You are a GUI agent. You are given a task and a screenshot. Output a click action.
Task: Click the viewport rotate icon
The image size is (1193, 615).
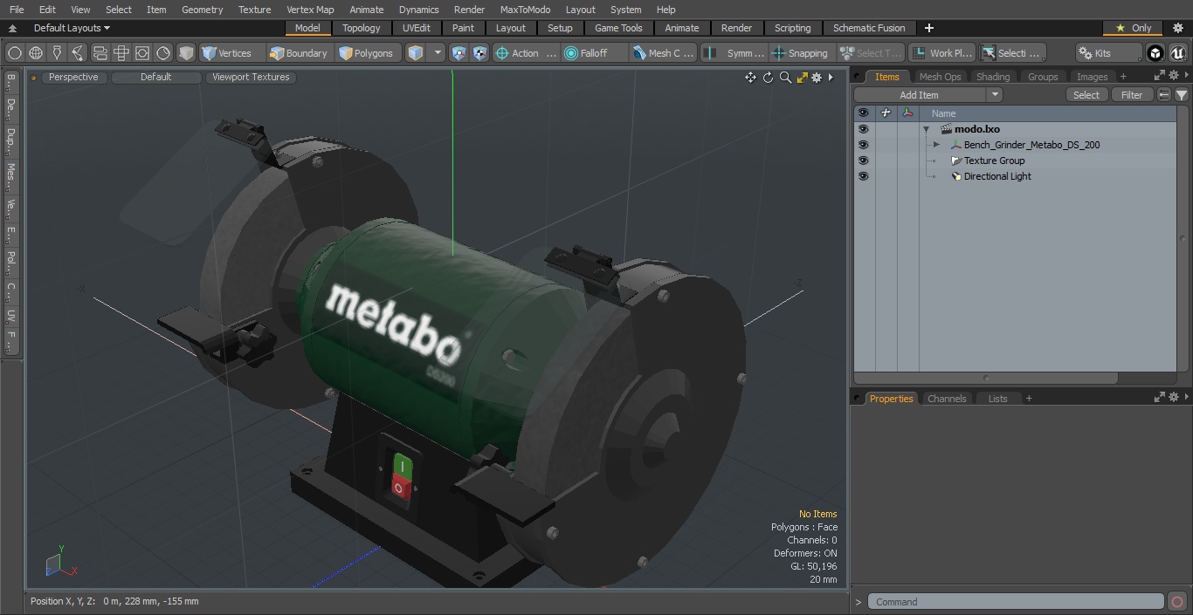pyautogui.click(x=768, y=78)
